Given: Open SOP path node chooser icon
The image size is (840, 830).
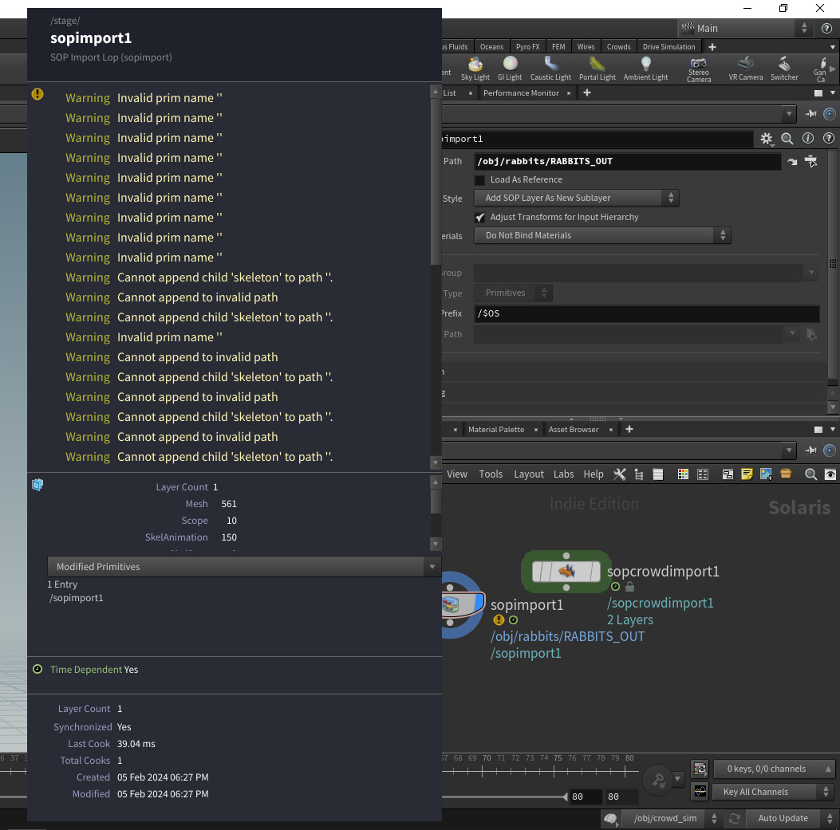Looking at the screenshot, I should click(x=811, y=161).
